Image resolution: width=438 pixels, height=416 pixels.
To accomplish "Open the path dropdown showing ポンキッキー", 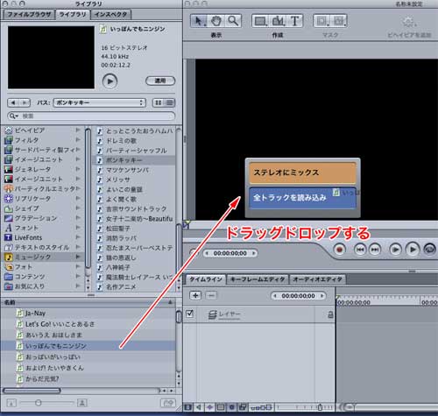I will coord(99,102).
